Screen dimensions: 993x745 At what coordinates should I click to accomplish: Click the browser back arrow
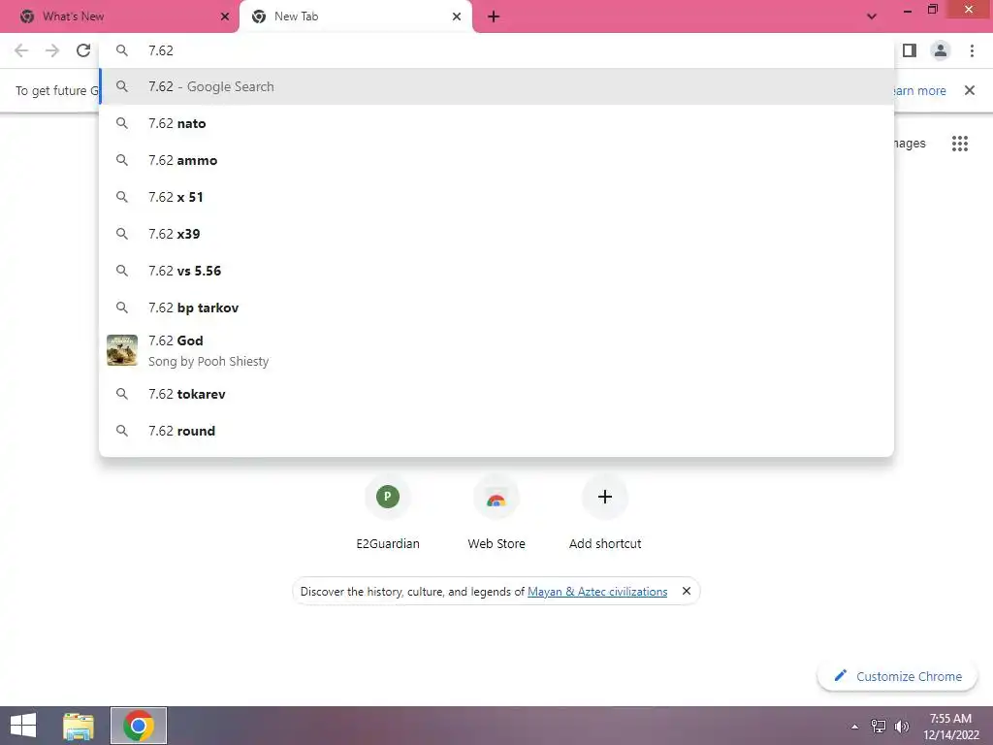coord(21,50)
